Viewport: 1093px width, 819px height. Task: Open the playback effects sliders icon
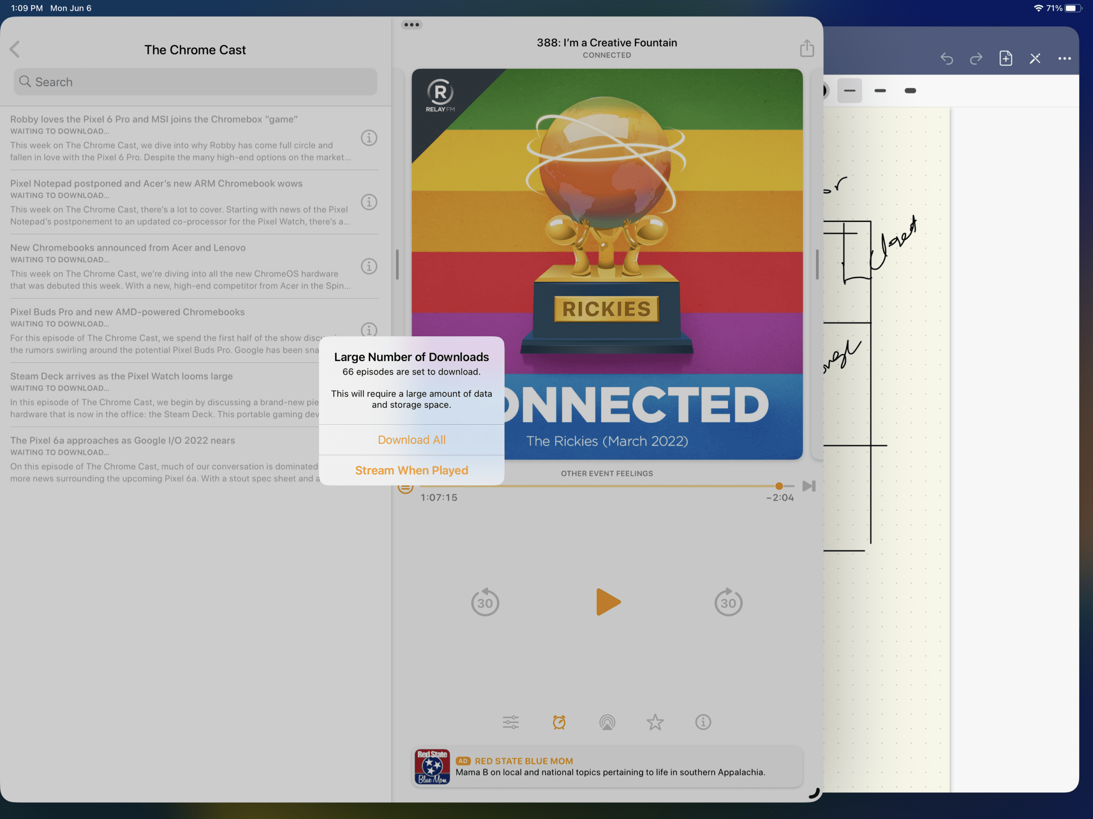click(511, 722)
